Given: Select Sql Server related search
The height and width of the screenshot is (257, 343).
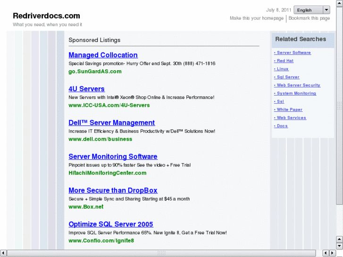Looking at the screenshot, I should [x=286, y=77].
